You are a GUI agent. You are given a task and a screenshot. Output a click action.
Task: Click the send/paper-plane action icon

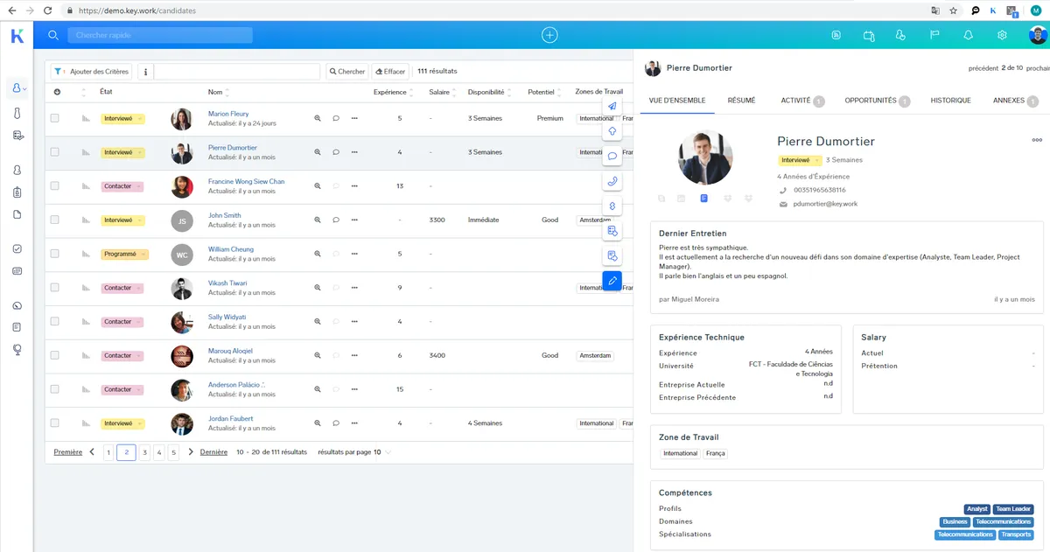coord(612,106)
